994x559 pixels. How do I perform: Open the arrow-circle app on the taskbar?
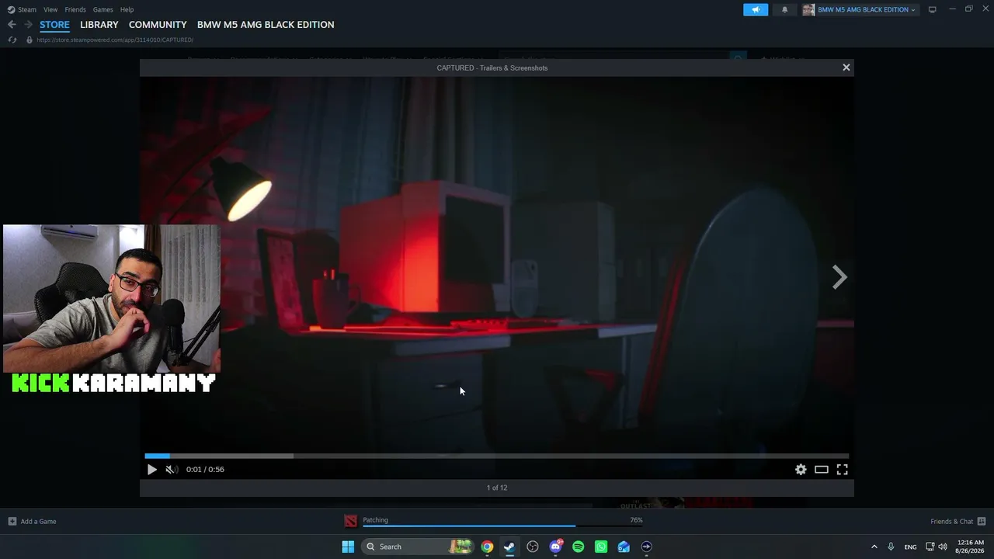pos(646,547)
